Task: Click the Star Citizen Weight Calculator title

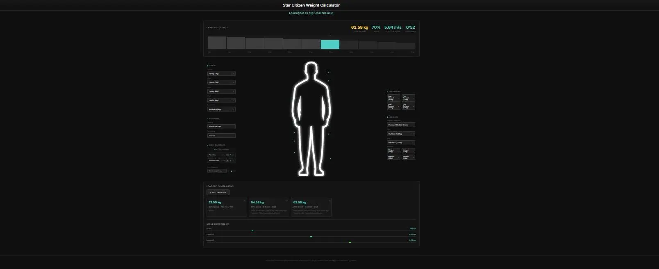Action: [311, 5]
